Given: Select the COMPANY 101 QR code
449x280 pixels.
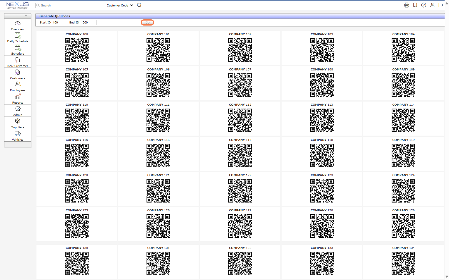Looking at the screenshot, I should click(158, 50).
